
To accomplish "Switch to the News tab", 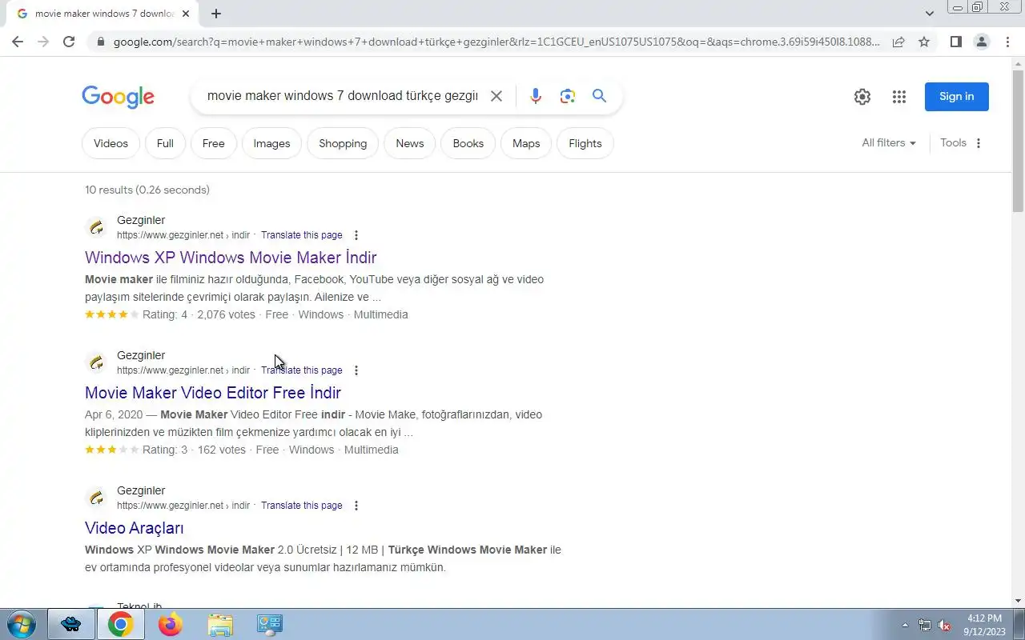I will (x=409, y=144).
